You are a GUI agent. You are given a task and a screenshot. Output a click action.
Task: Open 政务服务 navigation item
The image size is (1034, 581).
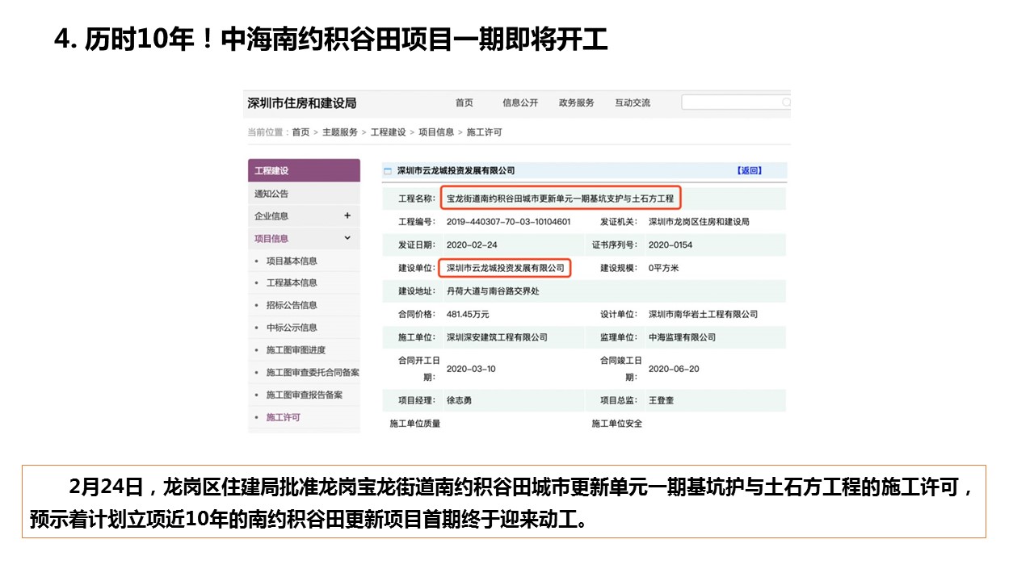(576, 102)
